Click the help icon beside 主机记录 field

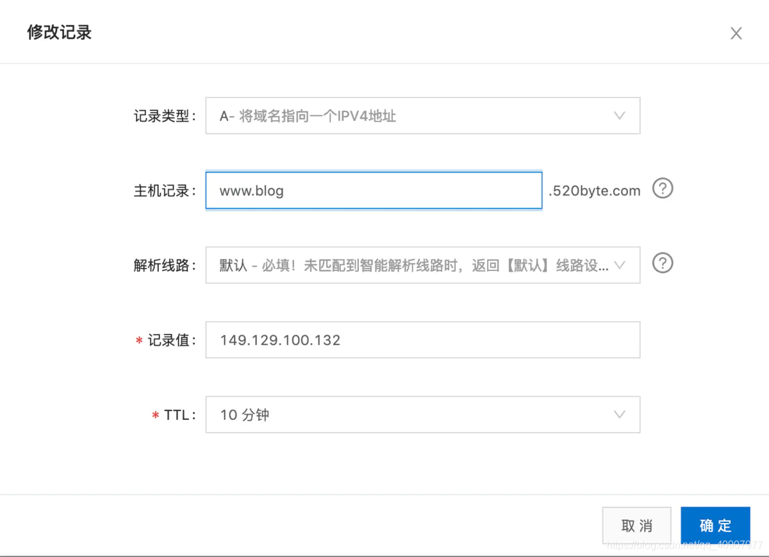(663, 188)
